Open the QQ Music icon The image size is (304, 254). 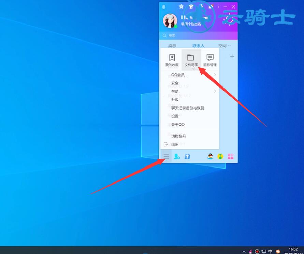click(220, 156)
